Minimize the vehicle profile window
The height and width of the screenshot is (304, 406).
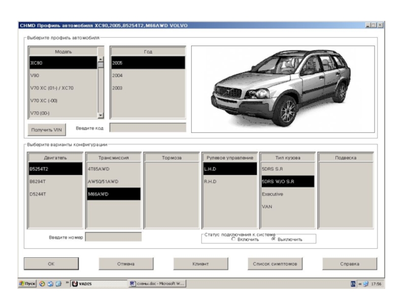pyautogui.click(x=368, y=25)
